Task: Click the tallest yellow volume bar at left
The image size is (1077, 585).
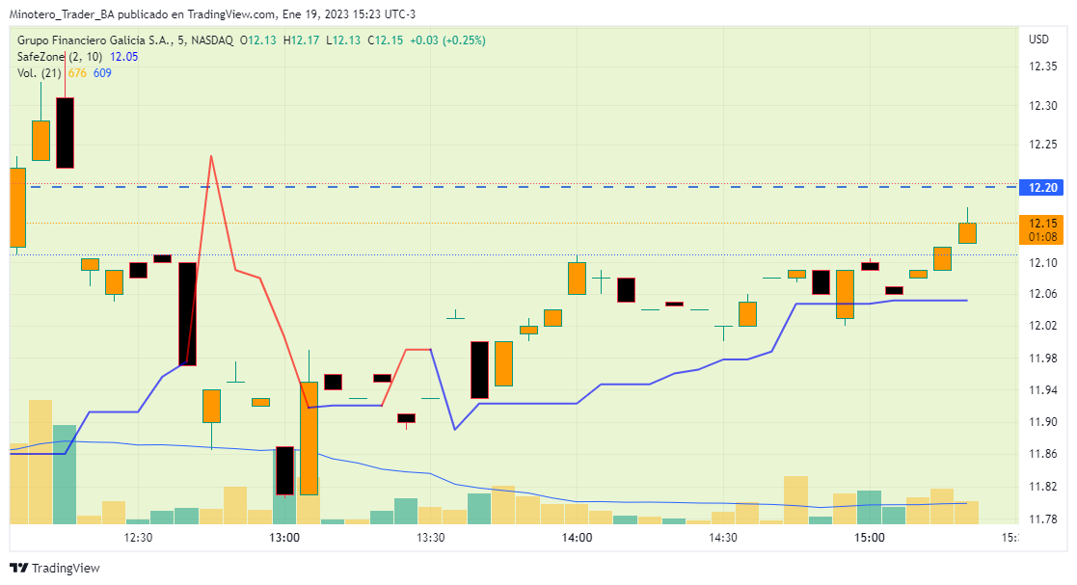Action: [40, 460]
